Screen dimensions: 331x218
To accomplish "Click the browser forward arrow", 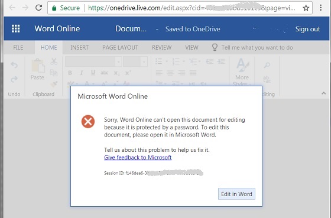I will [25, 8].
